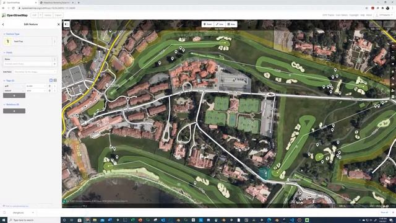
Task: Collapse the Fields section
Action: coord(8,53)
